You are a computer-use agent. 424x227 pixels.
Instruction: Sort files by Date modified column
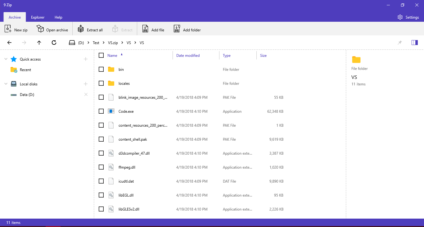(188, 56)
